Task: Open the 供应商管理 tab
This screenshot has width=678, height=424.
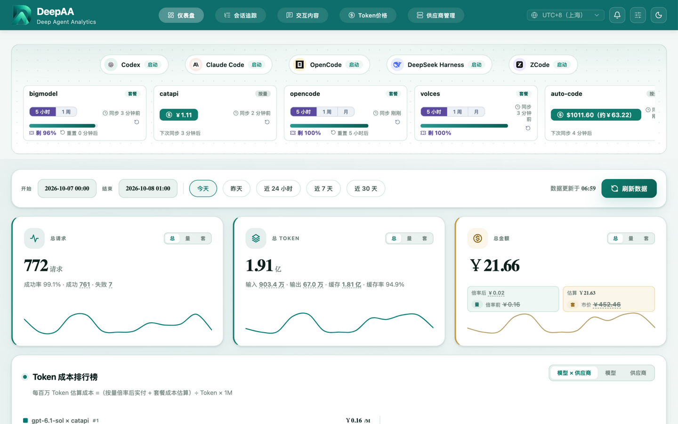Action: [436, 15]
